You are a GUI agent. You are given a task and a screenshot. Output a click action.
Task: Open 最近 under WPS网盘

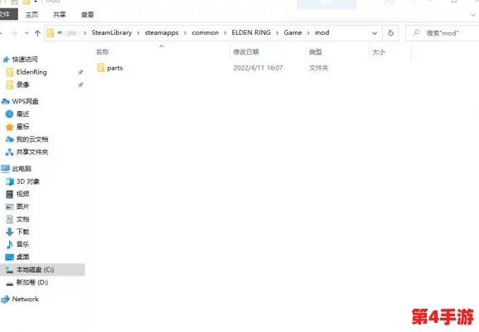pyautogui.click(x=22, y=113)
